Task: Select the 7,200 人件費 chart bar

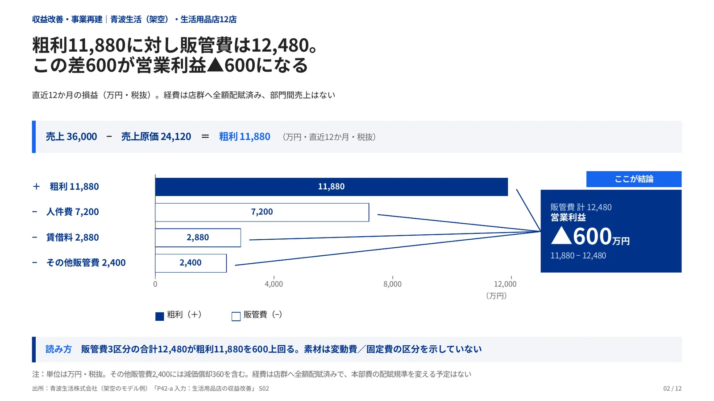Action: (x=262, y=212)
